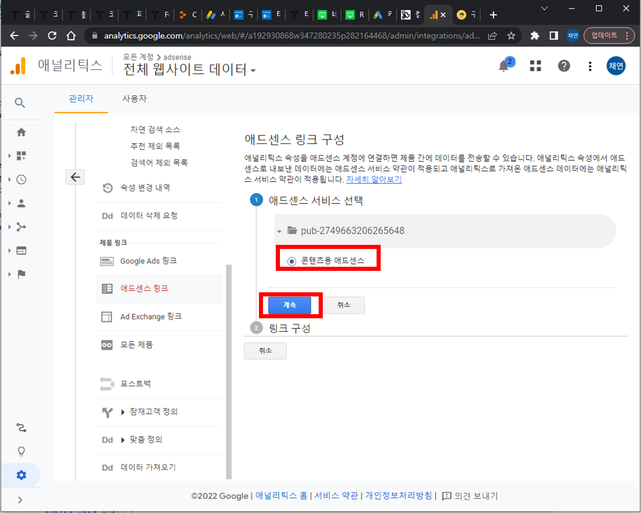Open 모든 제품 menu item

coord(159,345)
